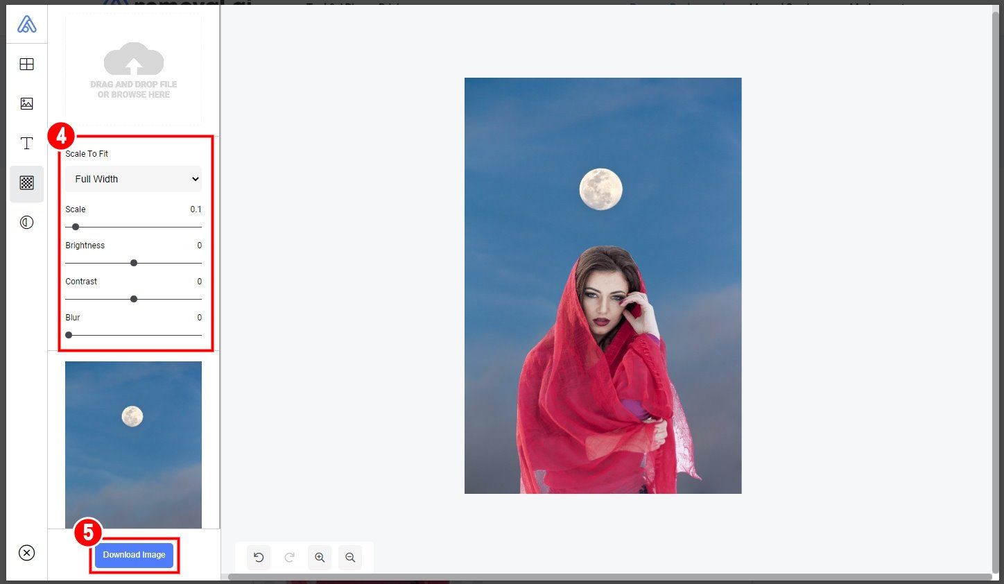Click the Scale value 0.1

coord(196,209)
